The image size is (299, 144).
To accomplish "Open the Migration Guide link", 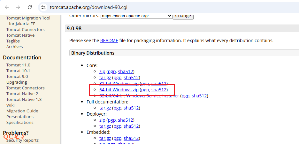I will click(22, 111).
